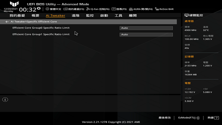Click the globe language icon for 繁體中文
Image resolution: width=222 pixels, height=125 pixels.
(47, 9)
